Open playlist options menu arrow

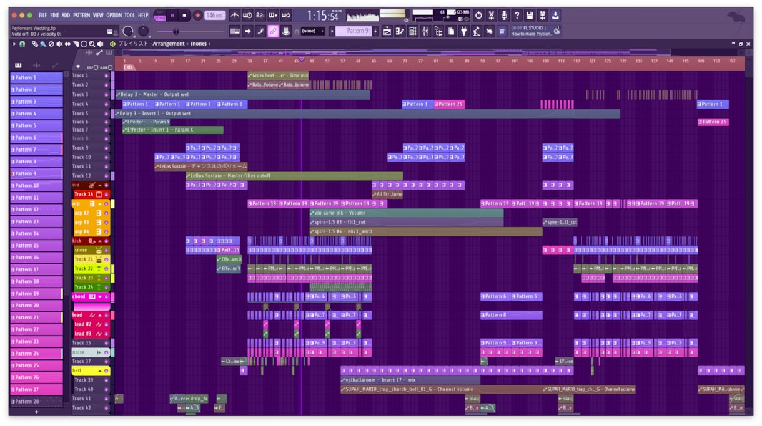(14, 44)
